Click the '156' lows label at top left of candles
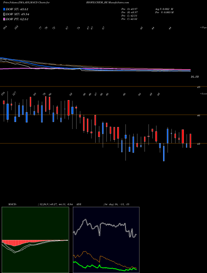Screen dimensions: 207x273 tap(3, 93)
